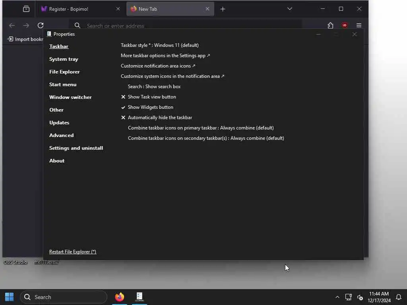Viewport: 407px width, 305px height.
Task: Click the network display tray icon
Action: [x=348, y=297]
